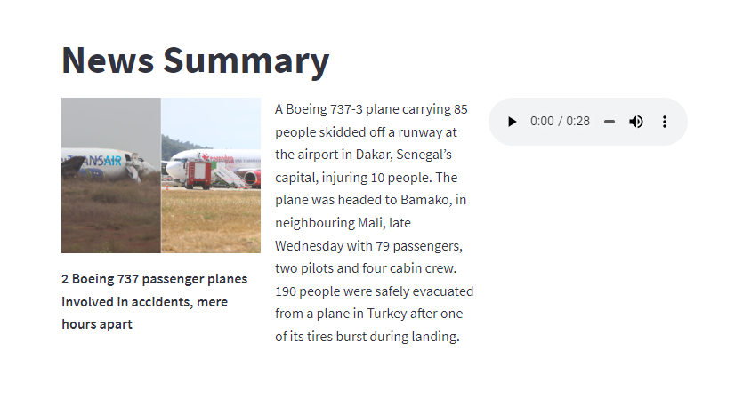Click the text 'neighbouring Mali, late'

[343, 223]
